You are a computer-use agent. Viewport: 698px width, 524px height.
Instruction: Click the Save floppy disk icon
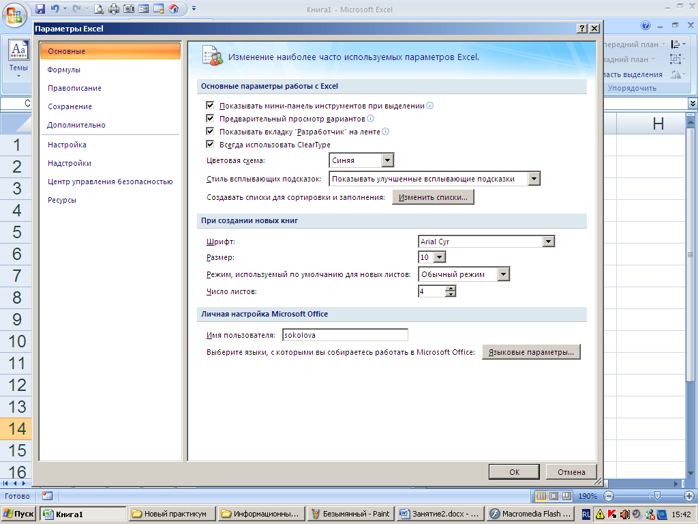pyautogui.click(x=40, y=8)
